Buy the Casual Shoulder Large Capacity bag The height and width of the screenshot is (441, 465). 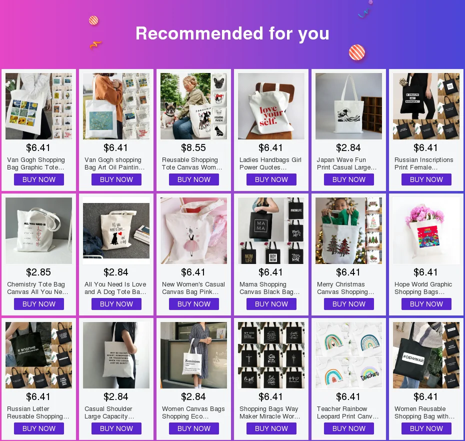(116, 428)
